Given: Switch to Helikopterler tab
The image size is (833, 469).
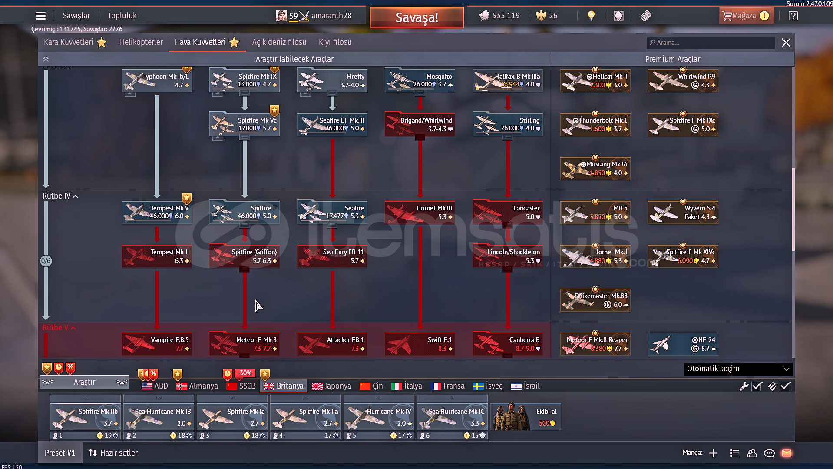Looking at the screenshot, I should (141, 42).
